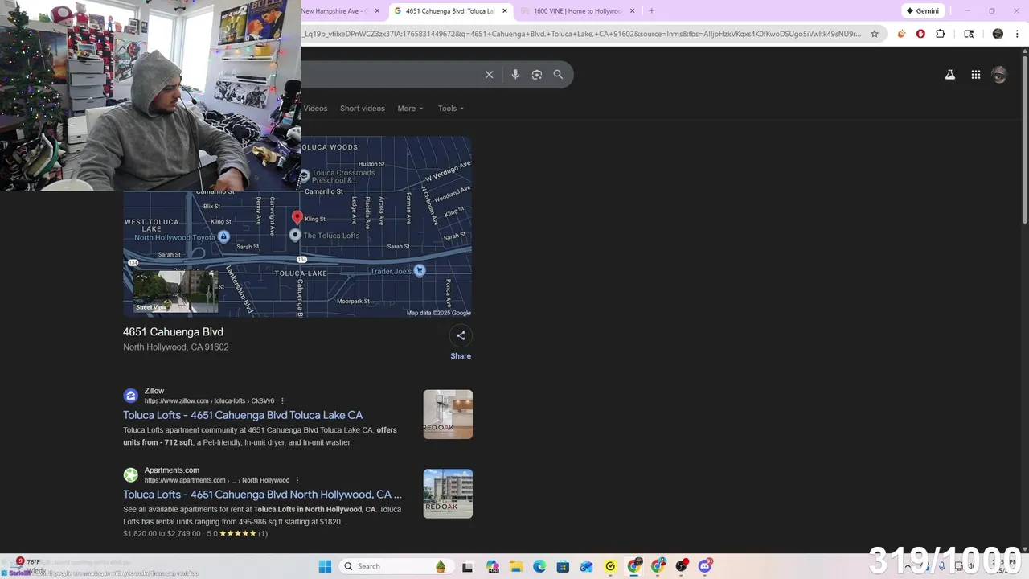Open the Videos search filter
Viewport: 1029px width, 579px height.
pyautogui.click(x=315, y=109)
